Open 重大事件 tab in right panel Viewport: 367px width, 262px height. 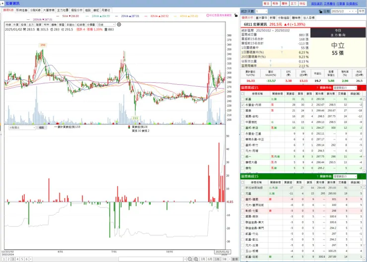pos(261,18)
